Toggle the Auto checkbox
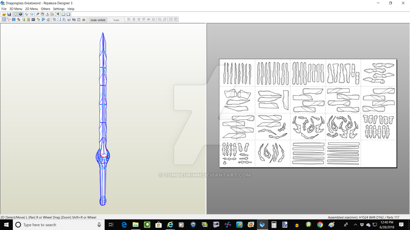Image resolution: width=410 pixels, height=230 pixels. pos(114,20)
